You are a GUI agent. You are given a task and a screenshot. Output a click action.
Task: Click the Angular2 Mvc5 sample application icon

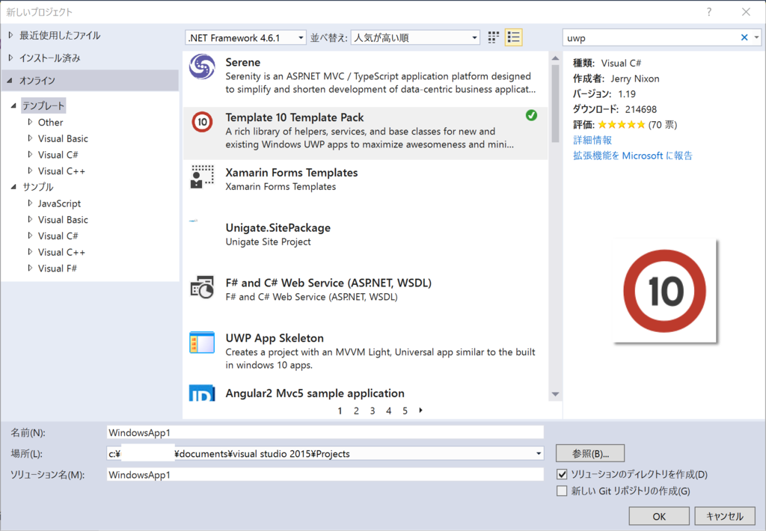pos(202,393)
